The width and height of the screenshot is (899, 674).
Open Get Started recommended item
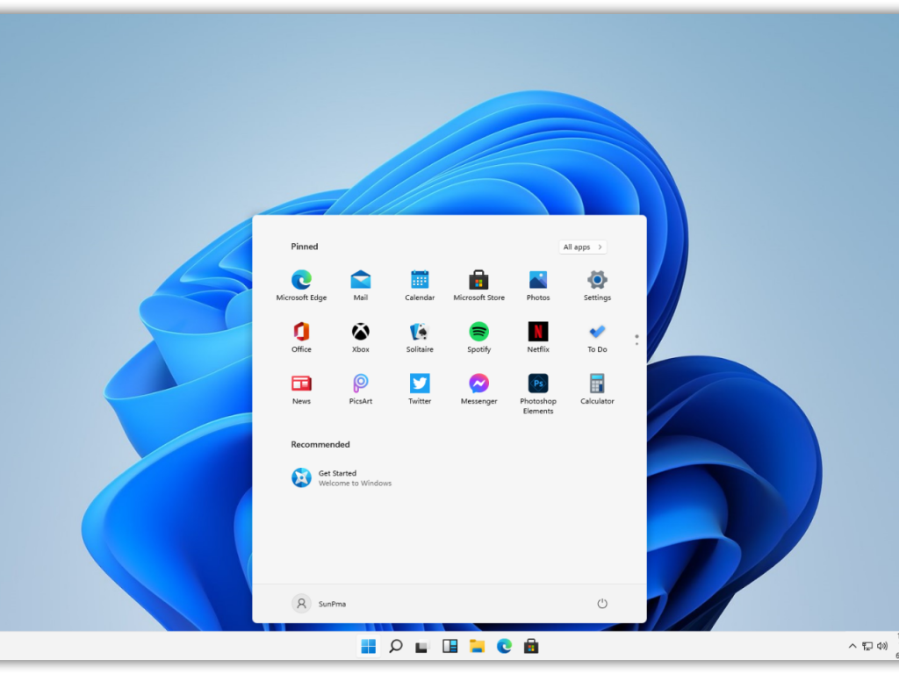342,478
